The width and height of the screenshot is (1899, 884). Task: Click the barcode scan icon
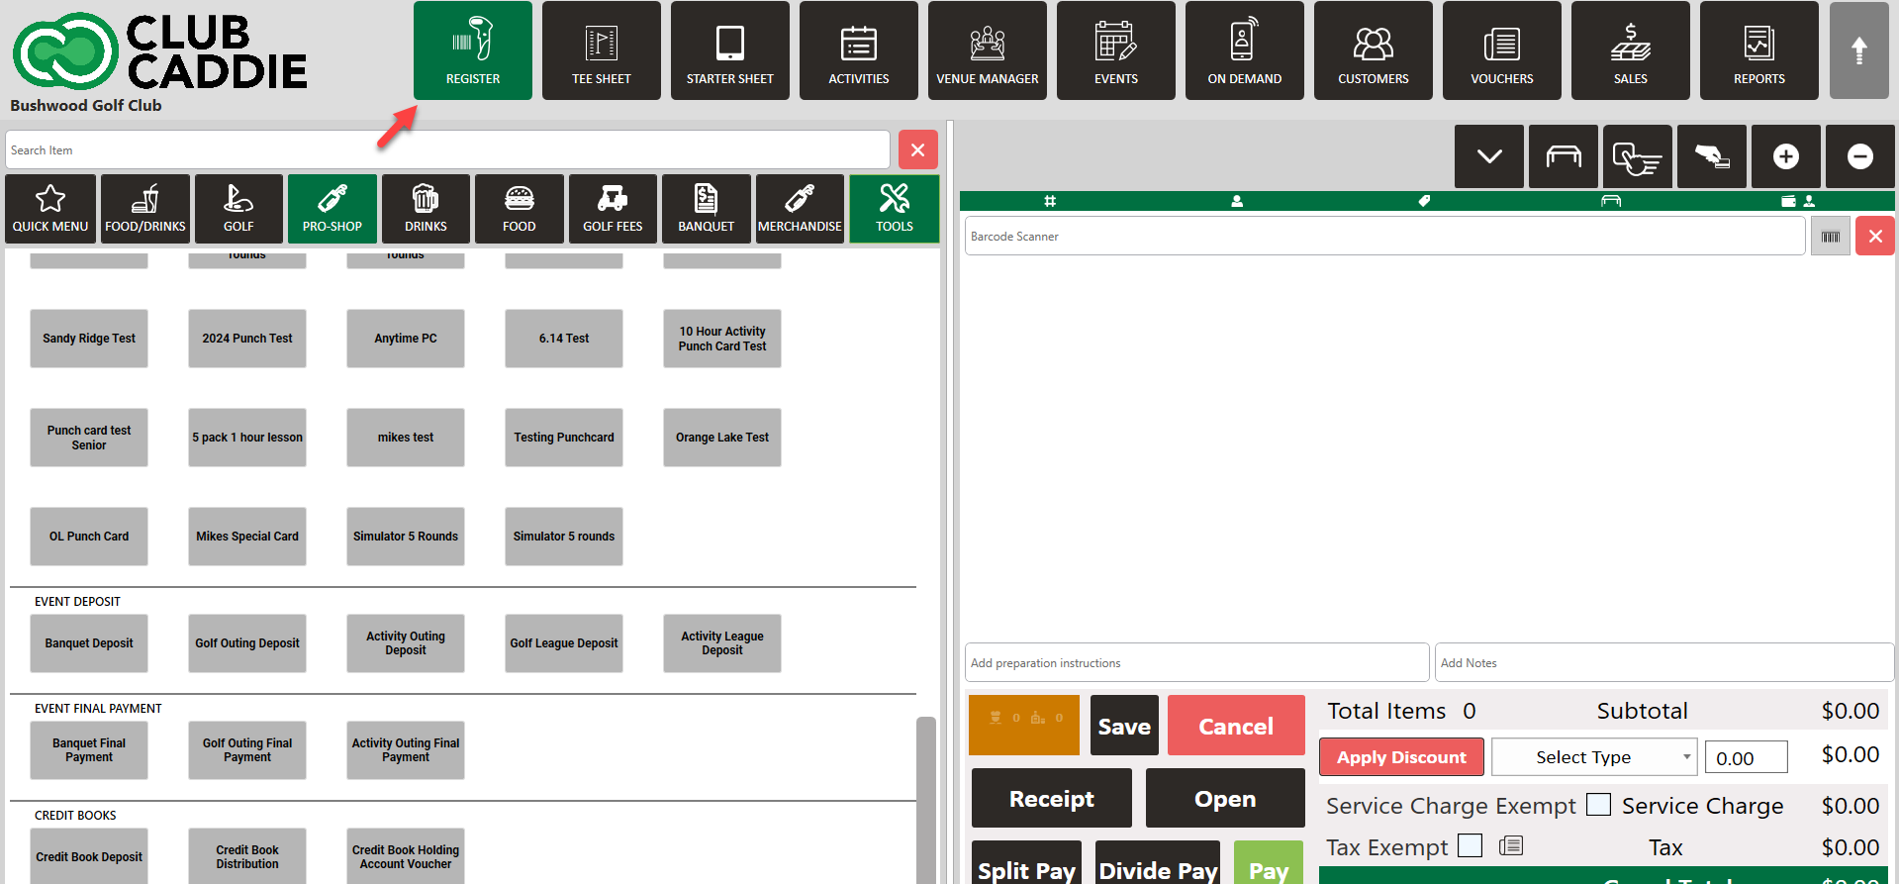click(1830, 237)
